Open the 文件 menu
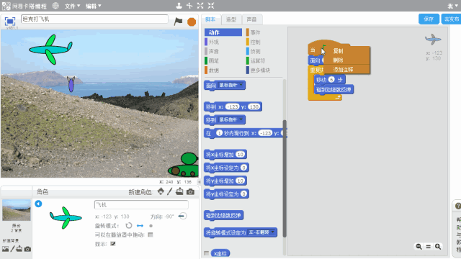 click(x=72, y=6)
